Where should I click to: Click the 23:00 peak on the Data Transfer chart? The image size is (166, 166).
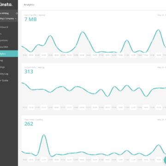point(50,36)
